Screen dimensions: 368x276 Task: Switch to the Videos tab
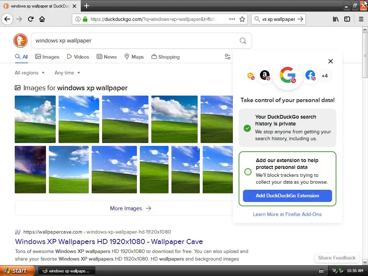pyautogui.click(x=78, y=57)
